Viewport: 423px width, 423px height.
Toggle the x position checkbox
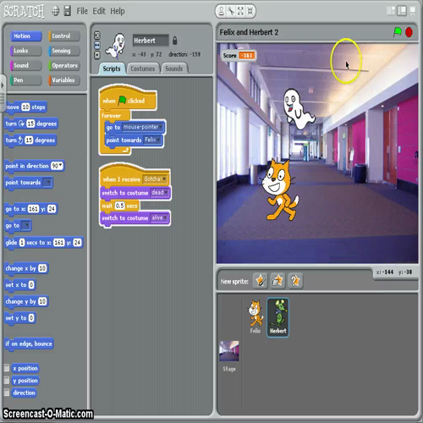(x=7, y=368)
